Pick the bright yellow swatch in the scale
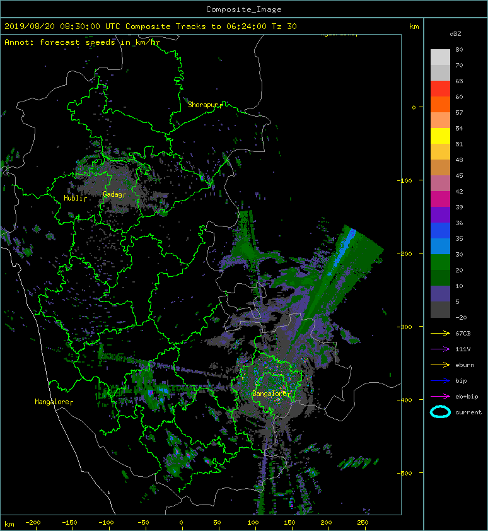 [440, 136]
